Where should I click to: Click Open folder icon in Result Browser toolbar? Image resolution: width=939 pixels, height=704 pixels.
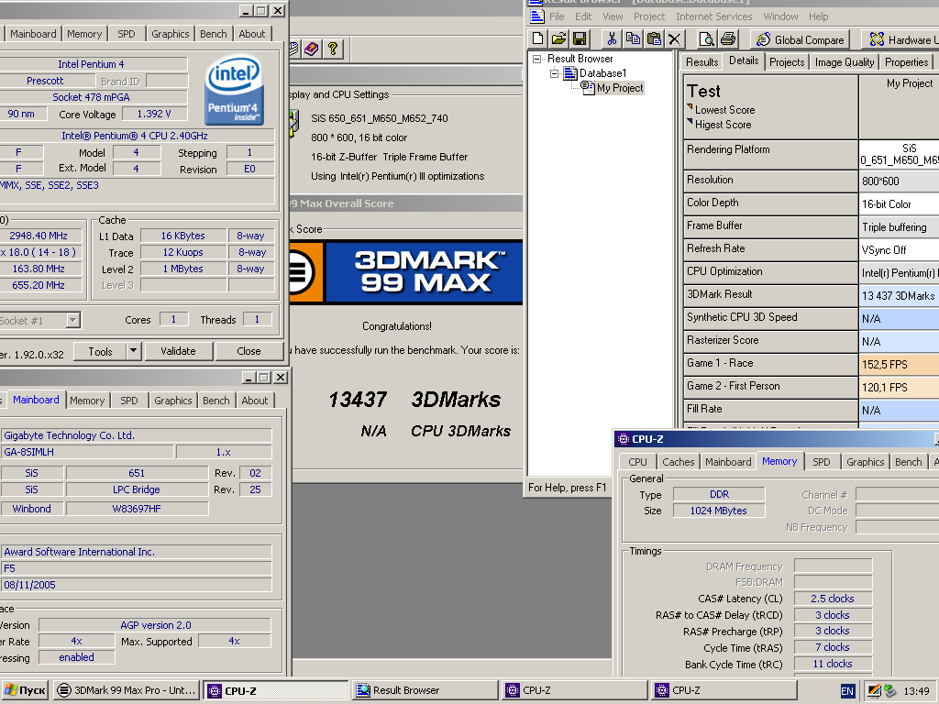(558, 38)
